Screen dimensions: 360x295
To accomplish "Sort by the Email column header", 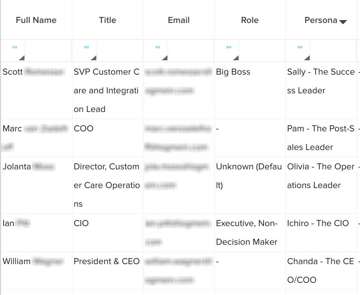I will (x=179, y=20).
